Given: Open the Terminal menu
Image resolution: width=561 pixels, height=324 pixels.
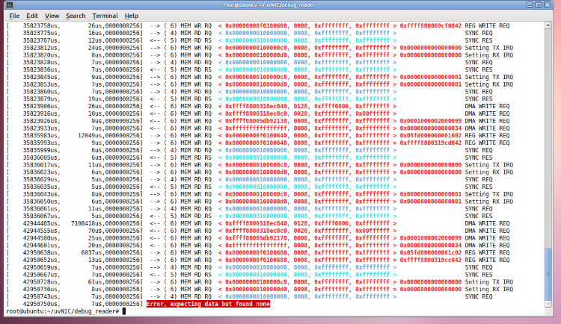Looking at the screenshot, I should (105, 15).
